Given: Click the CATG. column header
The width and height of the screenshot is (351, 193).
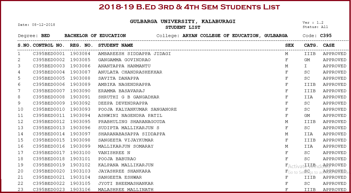Looking at the screenshot, I should 311,45.
